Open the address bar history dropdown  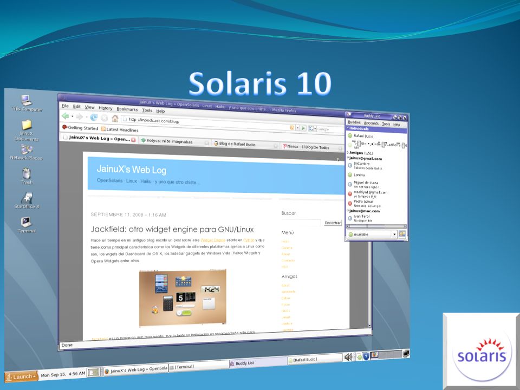pos(297,128)
